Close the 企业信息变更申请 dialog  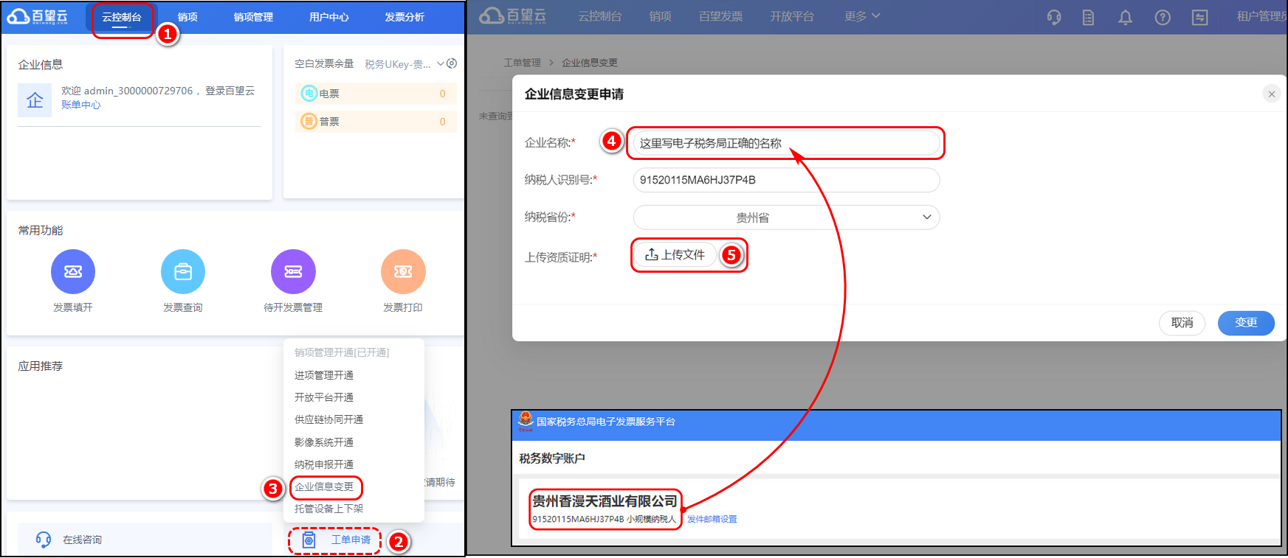[x=1271, y=94]
